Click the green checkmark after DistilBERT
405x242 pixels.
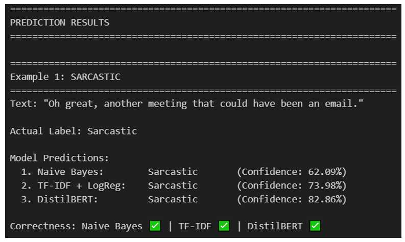pyautogui.click(x=315, y=226)
